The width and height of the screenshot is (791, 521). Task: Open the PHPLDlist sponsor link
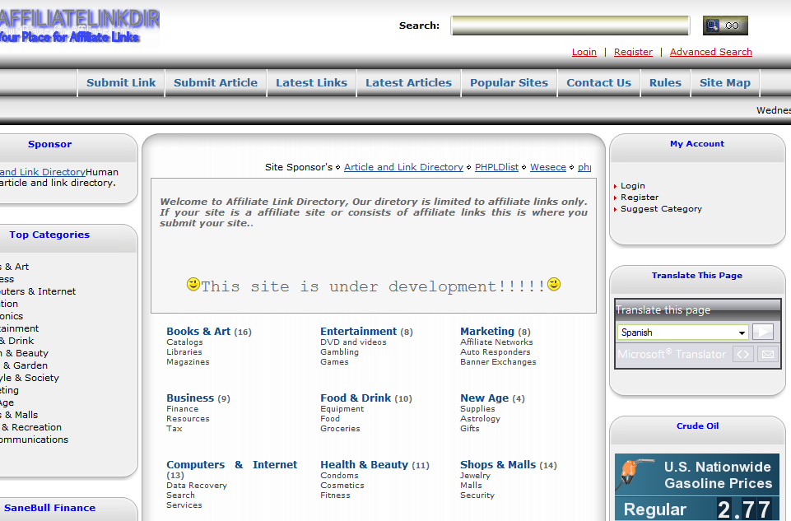[x=496, y=167]
